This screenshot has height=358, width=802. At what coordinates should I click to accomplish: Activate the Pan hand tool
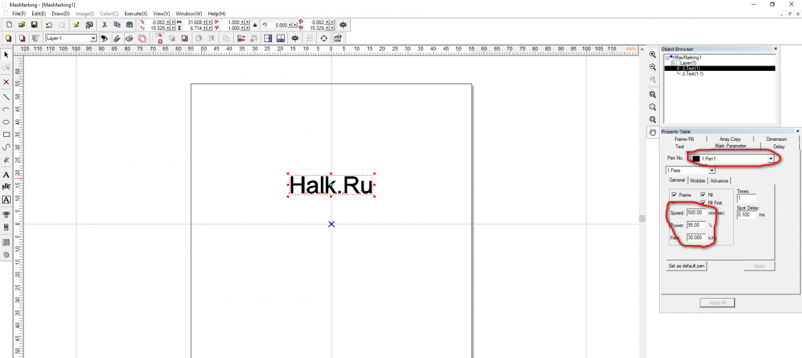(x=652, y=132)
